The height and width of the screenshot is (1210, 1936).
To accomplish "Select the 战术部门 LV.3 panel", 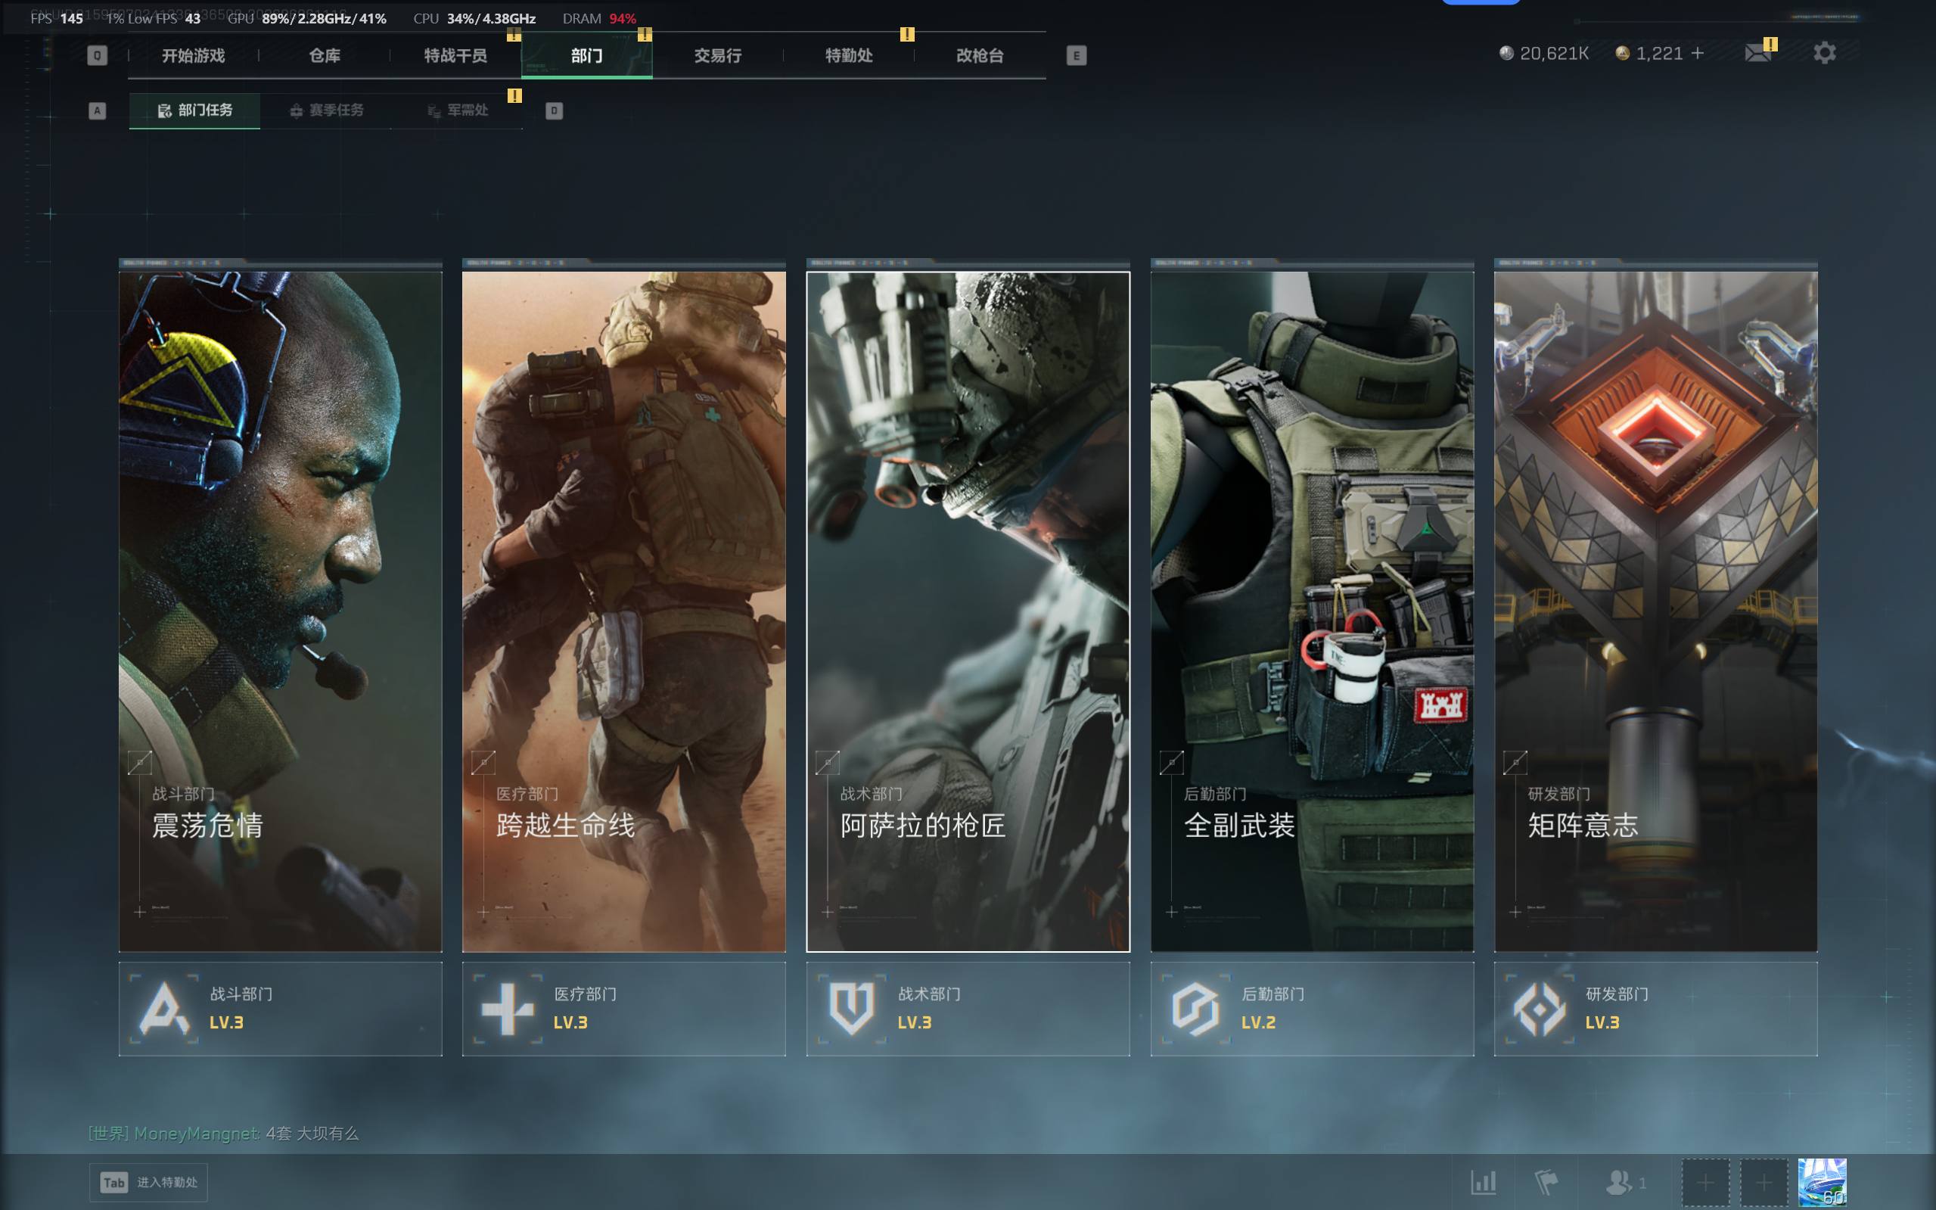I will [x=968, y=1008].
